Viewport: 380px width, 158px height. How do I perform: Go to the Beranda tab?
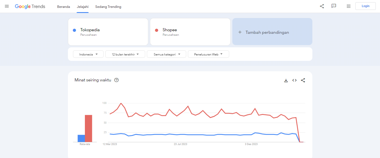63,7
